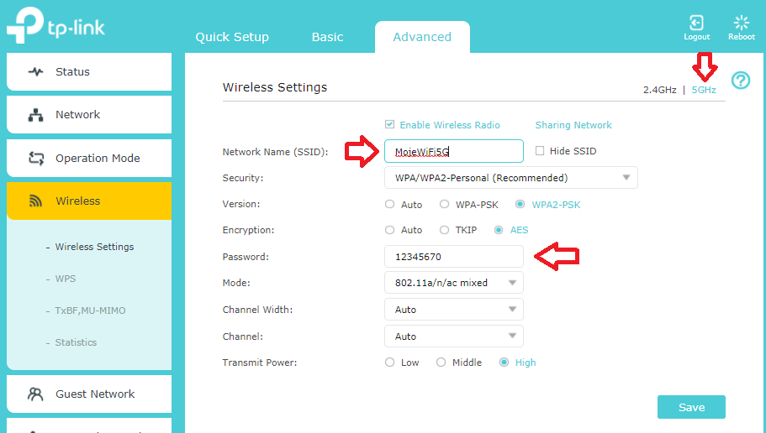
Task: Expand the Channel Width dropdown
Action: pyautogui.click(x=453, y=310)
